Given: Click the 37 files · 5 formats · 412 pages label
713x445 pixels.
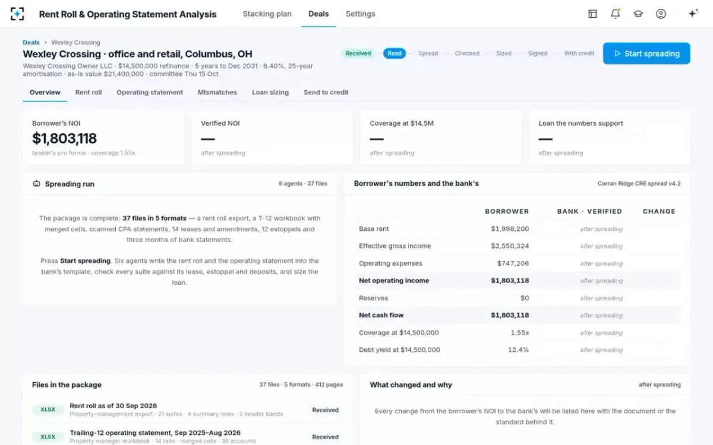Looking at the screenshot, I should pyautogui.click(x=301, y=385).
